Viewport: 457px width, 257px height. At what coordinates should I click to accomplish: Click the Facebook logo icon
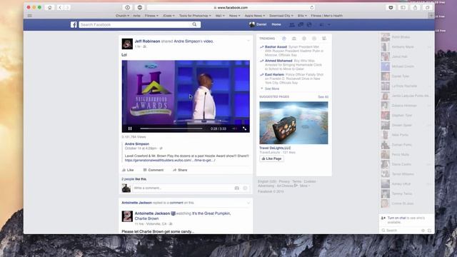pyautogui.click(x=74, y=25)
